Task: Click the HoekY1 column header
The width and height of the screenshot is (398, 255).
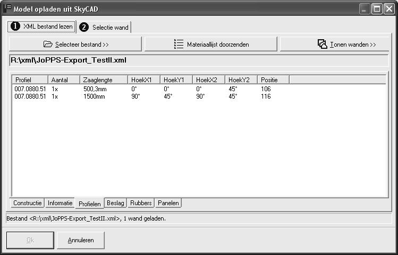Action: (176, 80)
